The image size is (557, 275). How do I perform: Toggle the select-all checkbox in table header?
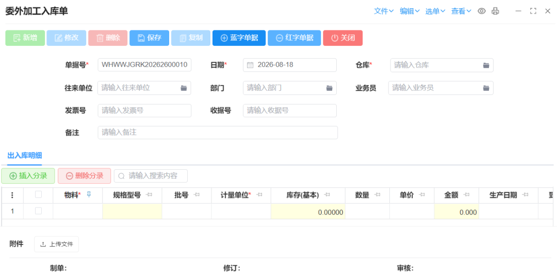tap(38, 195)
